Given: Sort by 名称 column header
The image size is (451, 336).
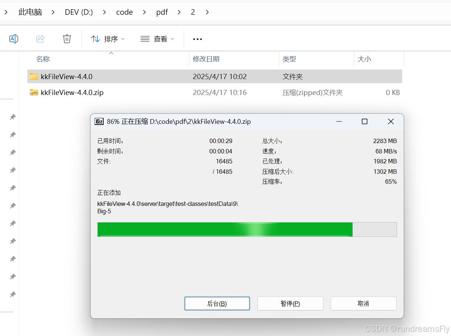Looking at the screenshot, I should tap(43, 59).
